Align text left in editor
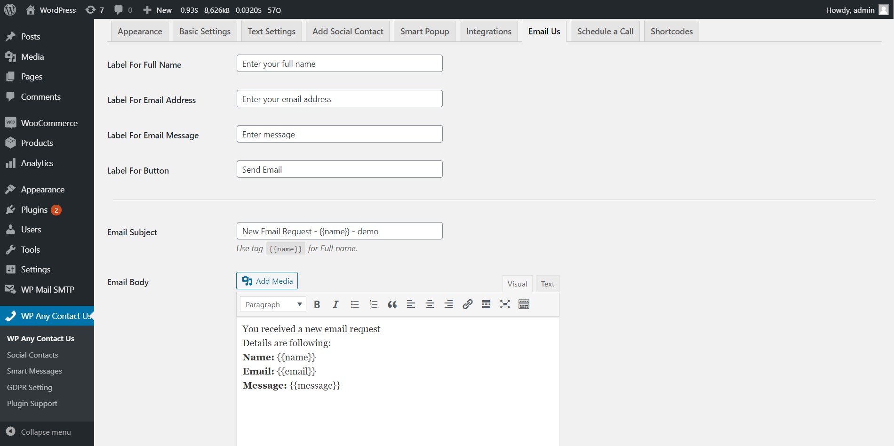Viewport: 894px width, 446px height. [411, 304]
